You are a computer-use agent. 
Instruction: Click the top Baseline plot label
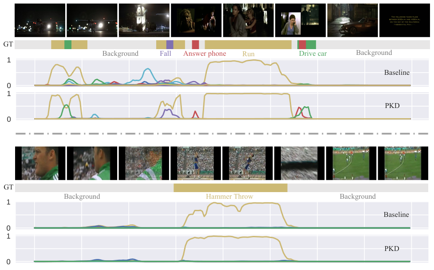397,73
